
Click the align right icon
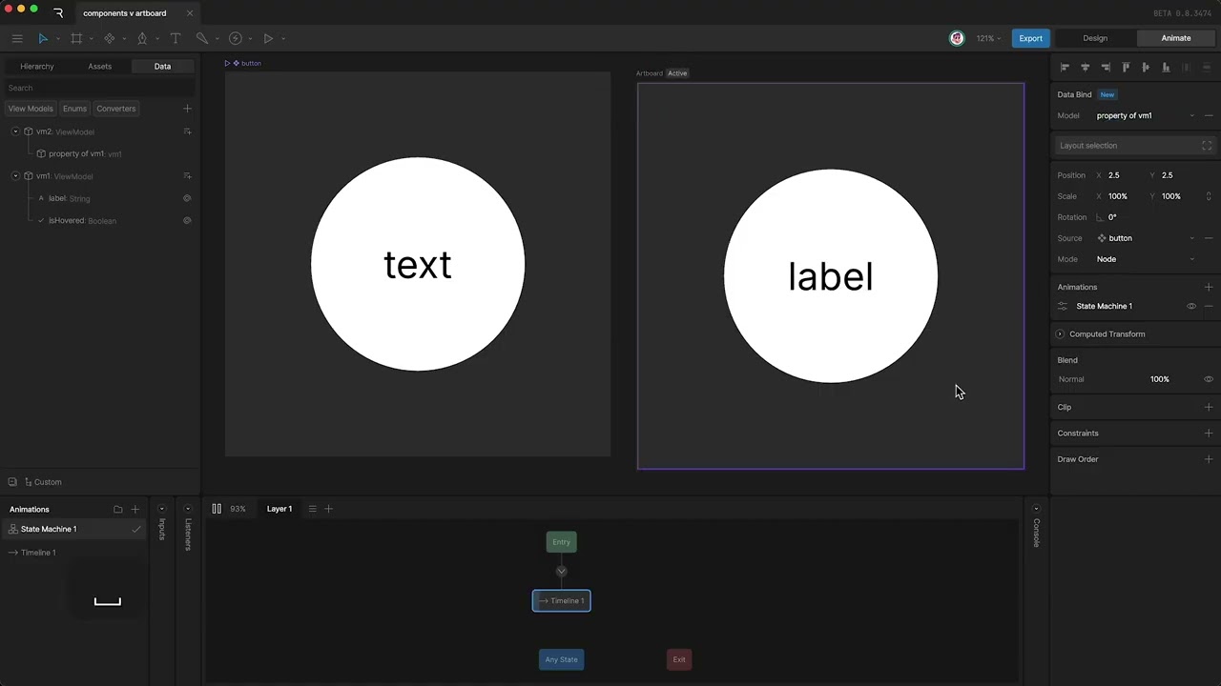1106,67
